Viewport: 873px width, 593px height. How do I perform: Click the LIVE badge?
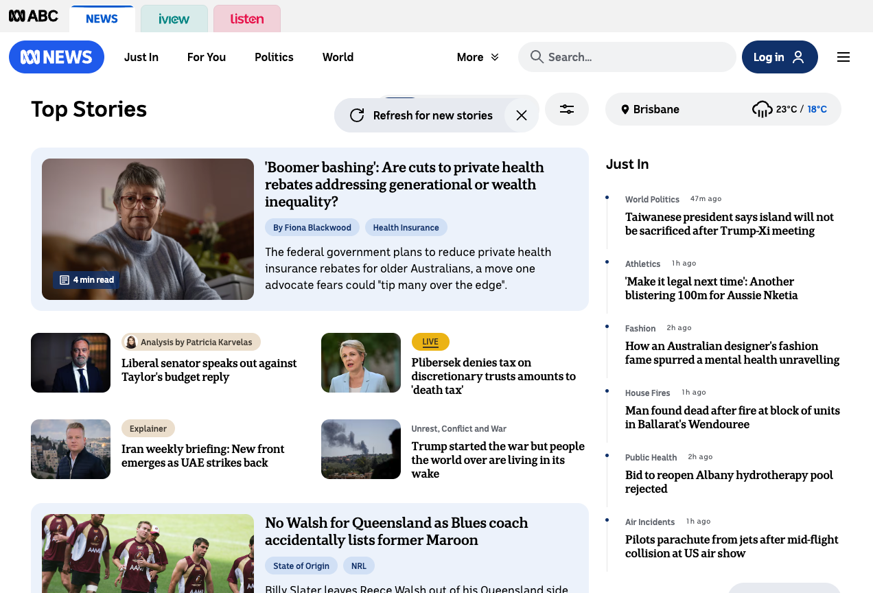(430, 342)
